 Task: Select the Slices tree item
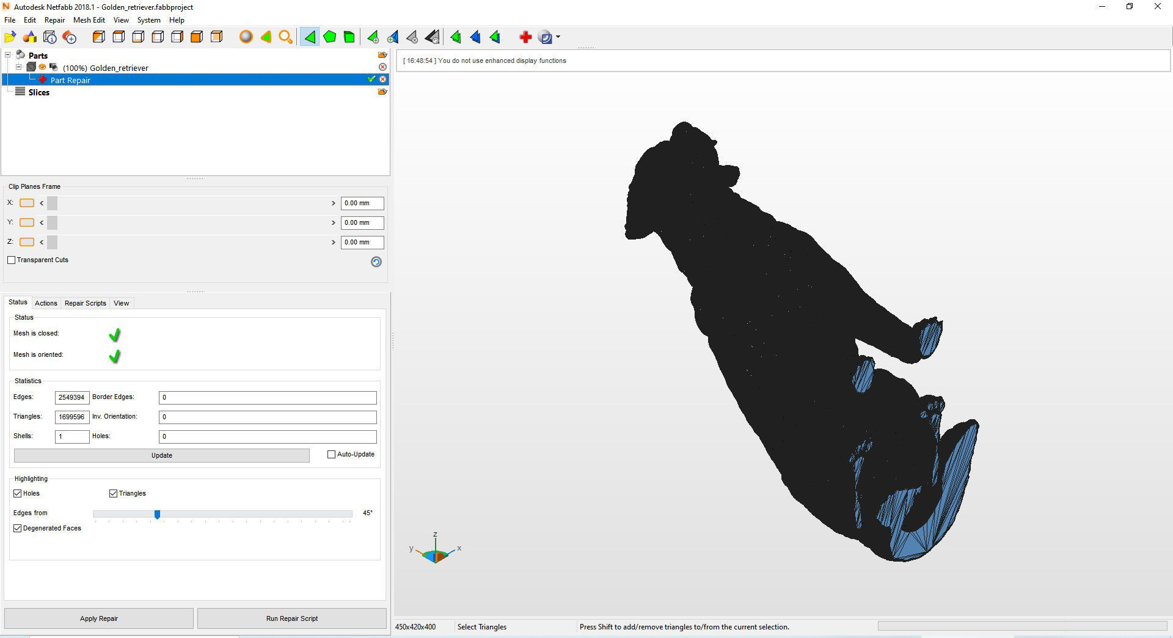pos(38,92)
